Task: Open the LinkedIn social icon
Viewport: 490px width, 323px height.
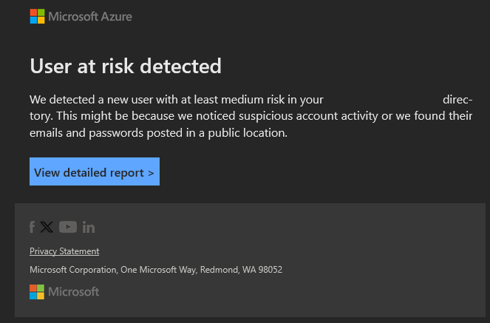Action: (x=89, y=227)
